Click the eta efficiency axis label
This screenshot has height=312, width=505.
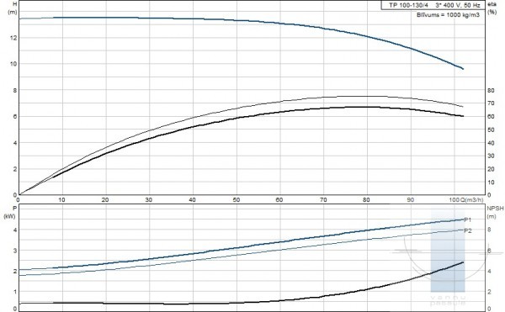pos(492,4)
